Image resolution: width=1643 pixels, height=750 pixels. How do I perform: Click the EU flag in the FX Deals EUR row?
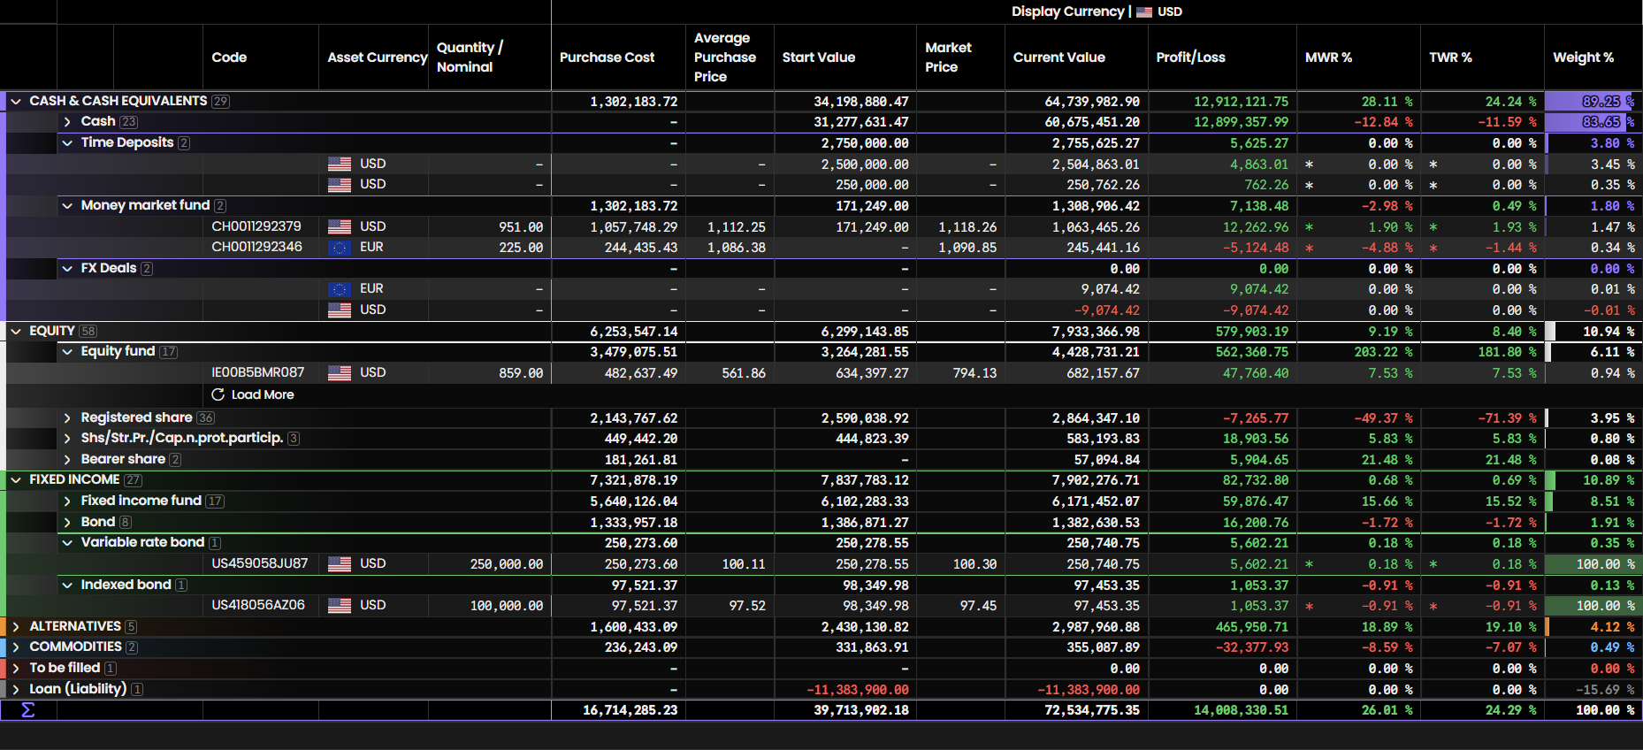click(x=340, y=289)
